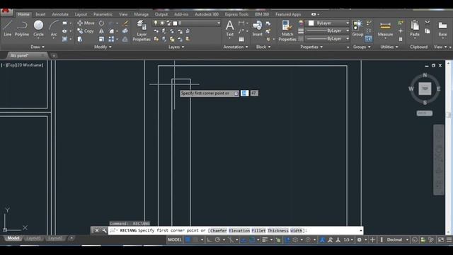Open the linetype ByLayer dropdown
Viewport: 453px width, 255px height.
click(x=328, y=38)
